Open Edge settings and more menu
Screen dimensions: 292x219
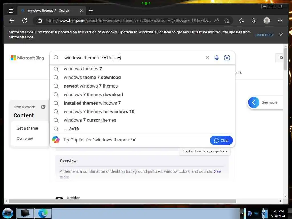(x=280, y=21)
